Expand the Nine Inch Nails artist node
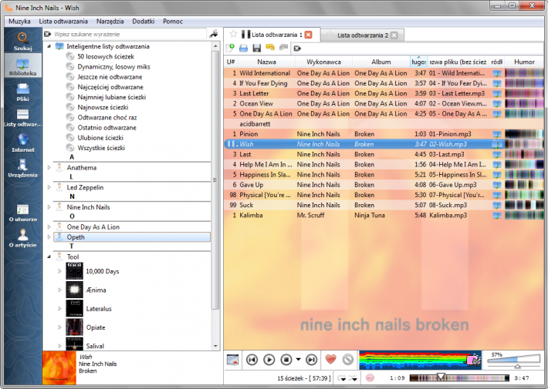This screenshot has width=548, height=389. pos(49,207)
